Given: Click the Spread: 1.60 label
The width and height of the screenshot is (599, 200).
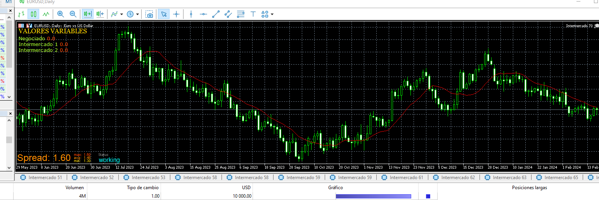Looking at the screenshot, I should (44, 158).
